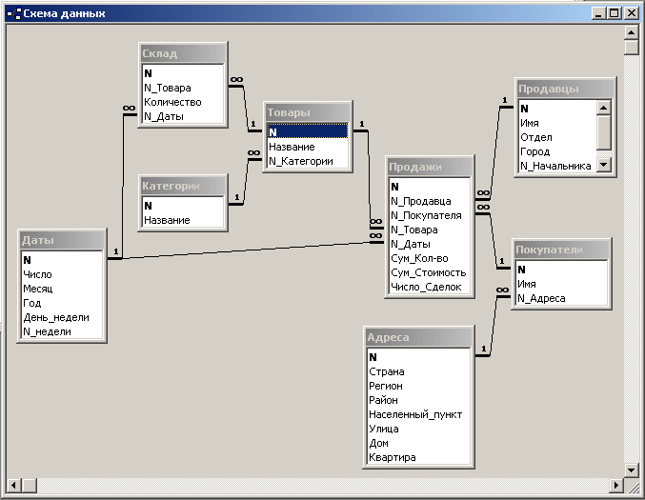This screenshot has height=500, width=645.
Task: Click the N key field in Категории
Action: [183, 206]
